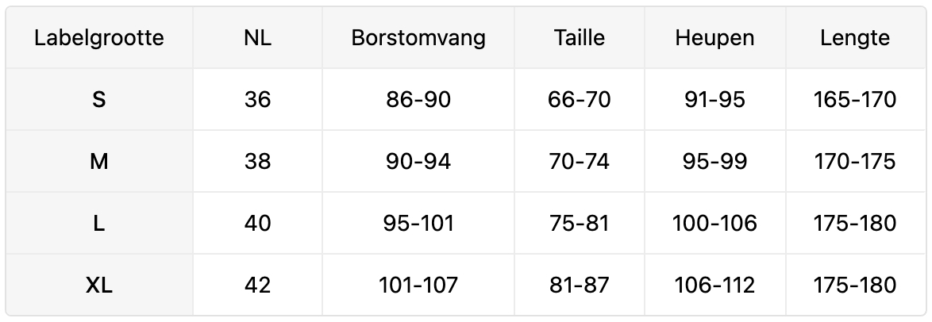
Task: Select the M size row label
Action: pos(99,162)
